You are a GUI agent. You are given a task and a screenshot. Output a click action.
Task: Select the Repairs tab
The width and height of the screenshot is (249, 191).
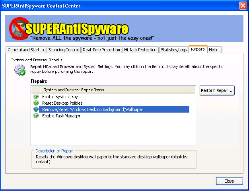tap(198, 49)
